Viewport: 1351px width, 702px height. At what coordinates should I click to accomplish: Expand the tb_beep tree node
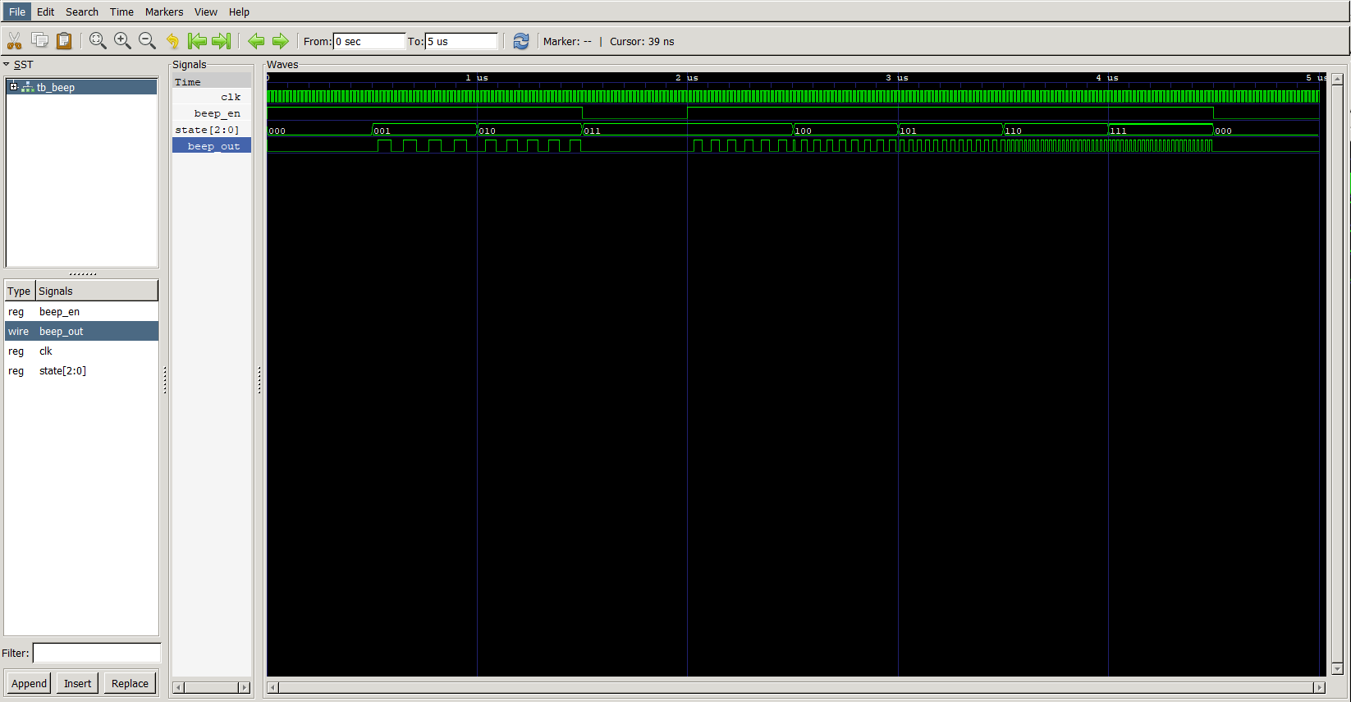(x=13, y=86)
